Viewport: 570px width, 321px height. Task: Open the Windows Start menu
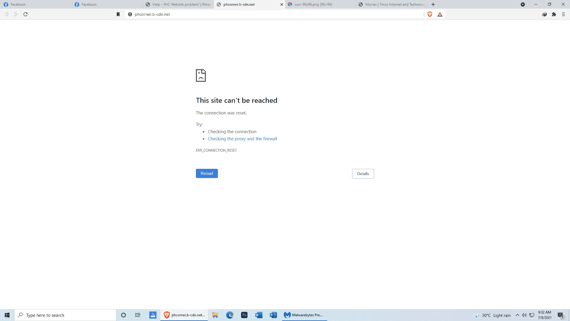coord(7,315)
